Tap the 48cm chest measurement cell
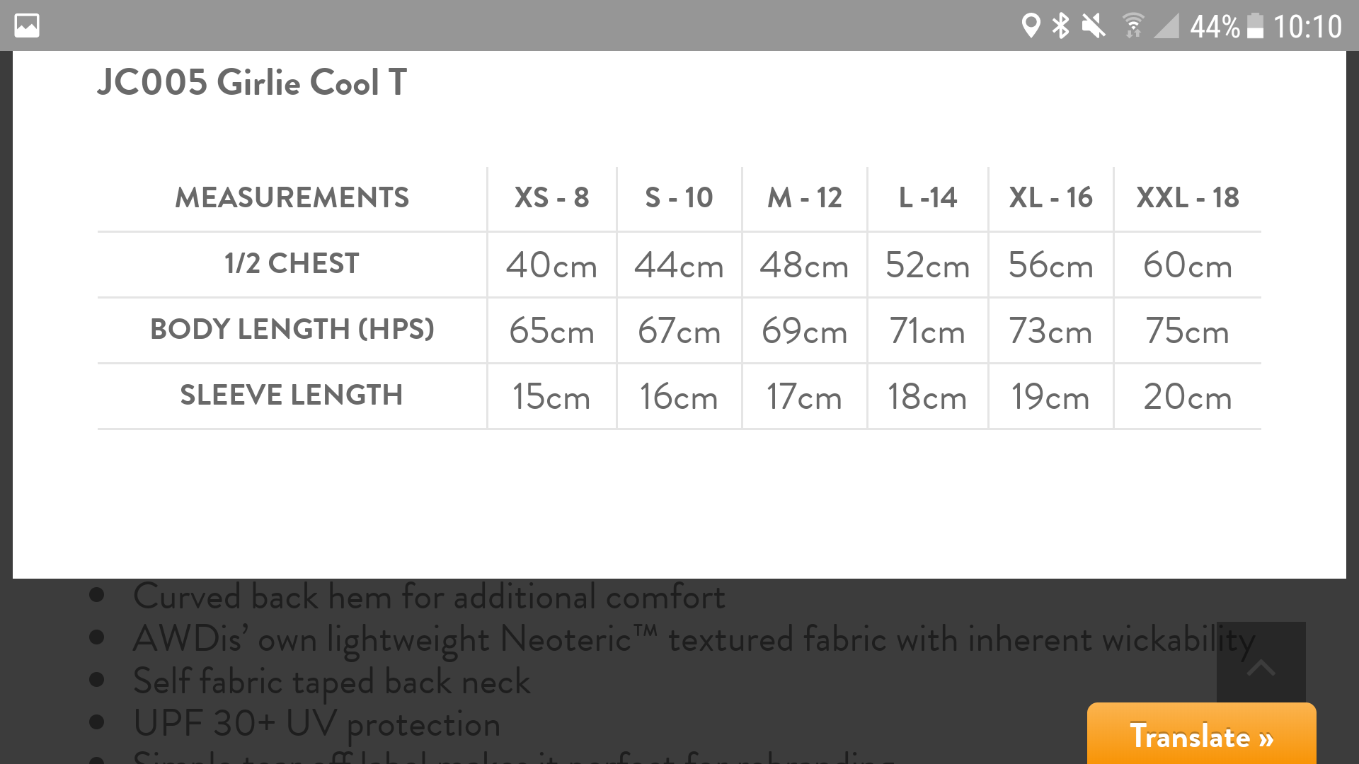 [804, 265]
